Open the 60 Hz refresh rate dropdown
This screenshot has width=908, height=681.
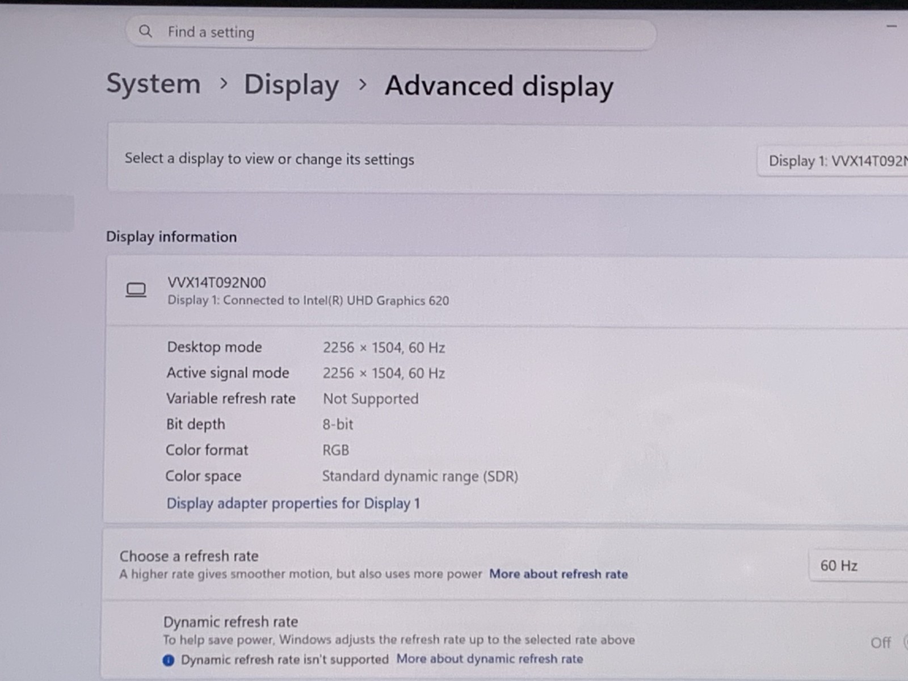point(858,565)
